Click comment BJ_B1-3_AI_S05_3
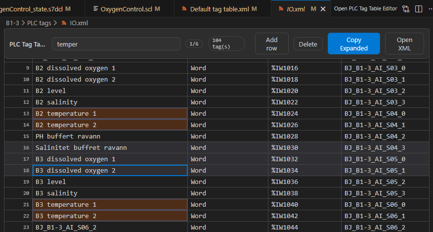 tap(375, 193)
